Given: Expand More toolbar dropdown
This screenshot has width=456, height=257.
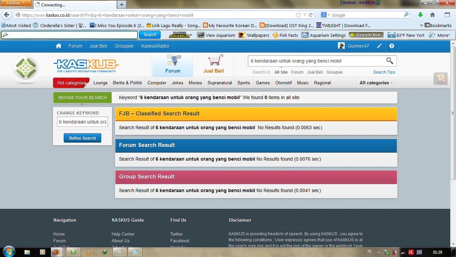Looking at the screenshot, I should 440,35.
